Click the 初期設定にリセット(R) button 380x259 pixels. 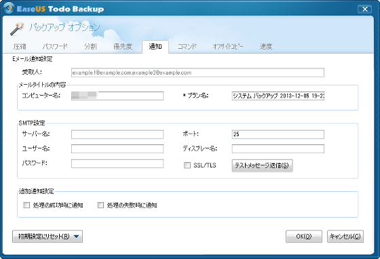pos(47,236)
